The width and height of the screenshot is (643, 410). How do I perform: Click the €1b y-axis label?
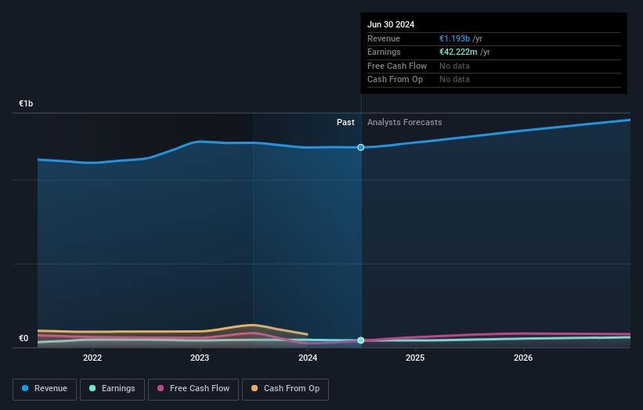pyautogui.click(x=26, y=103)
